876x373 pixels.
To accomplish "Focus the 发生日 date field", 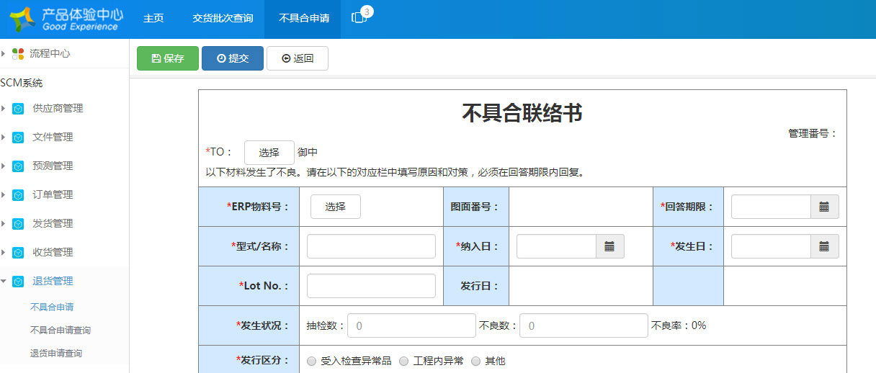I will point(771,246).
